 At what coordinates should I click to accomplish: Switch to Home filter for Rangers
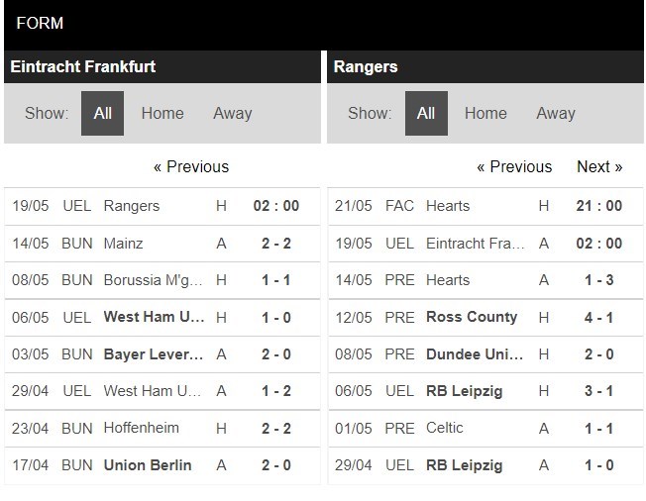tap(485, 113)
